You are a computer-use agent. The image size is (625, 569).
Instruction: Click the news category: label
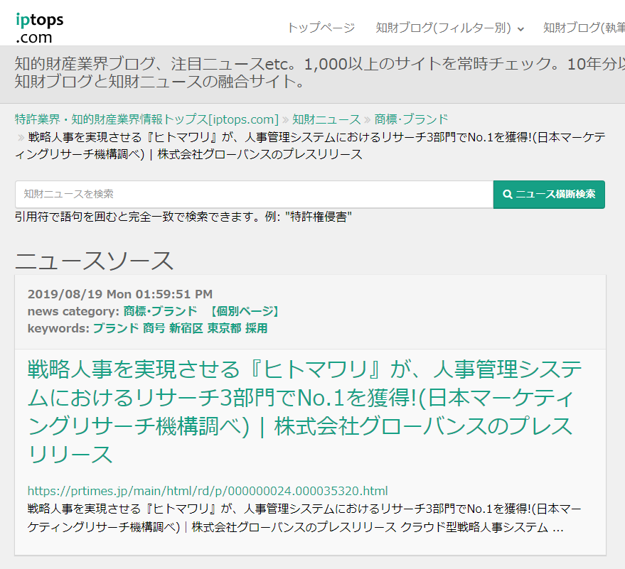coord(73,311)
